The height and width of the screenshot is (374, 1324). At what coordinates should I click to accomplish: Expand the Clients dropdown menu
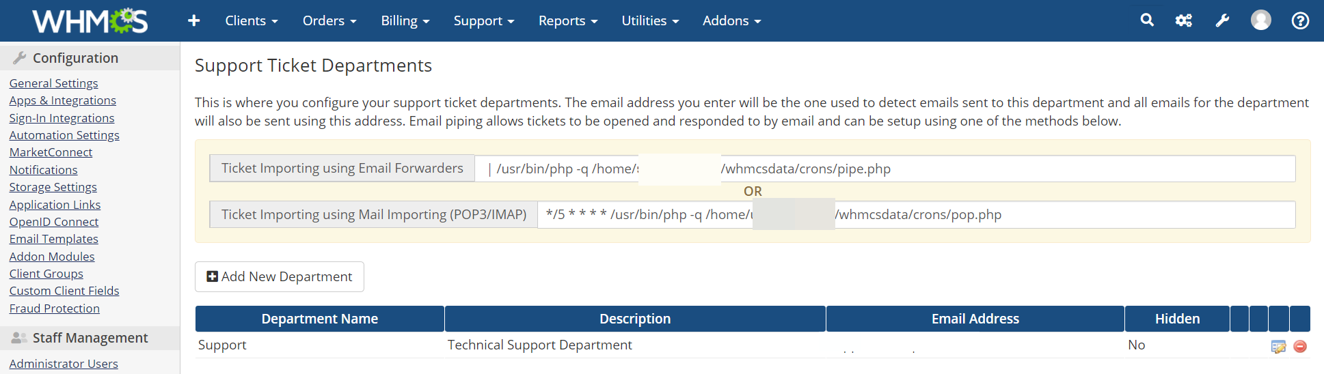(251, 20)
